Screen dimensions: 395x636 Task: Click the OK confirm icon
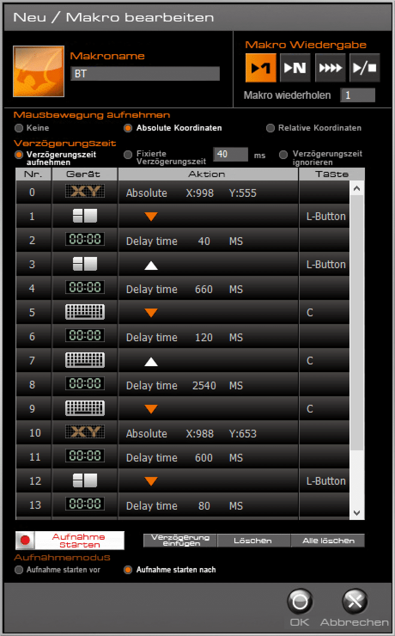[x=300, y=602]
